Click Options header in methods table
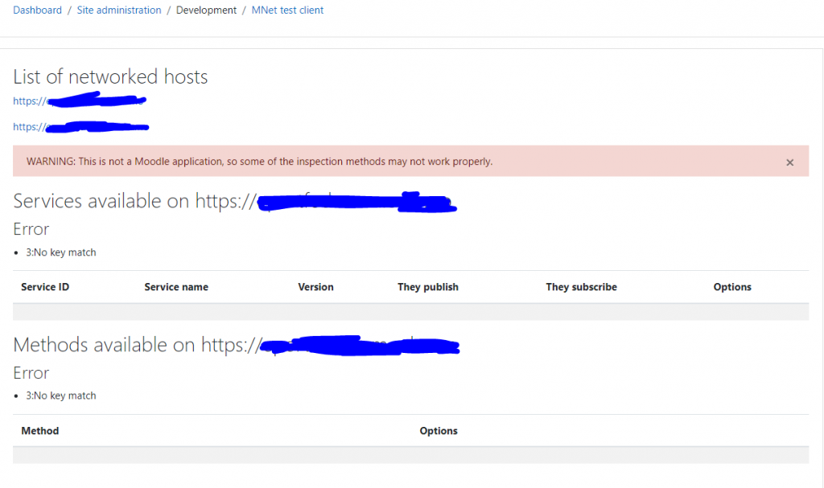The width and height of the screenshot is (824, 488). coord(439,431)
